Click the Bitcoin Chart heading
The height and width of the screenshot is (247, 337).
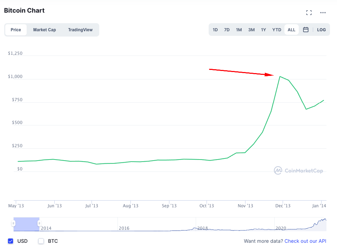tap(24, 10)
